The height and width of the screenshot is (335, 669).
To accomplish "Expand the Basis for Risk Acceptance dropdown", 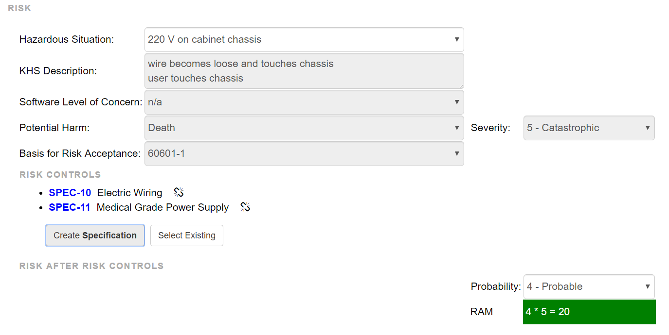I will [304, 153].
